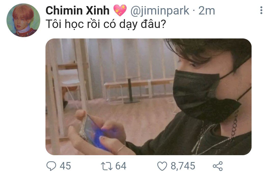Click the 2m timestamp
This screenshot has height=174, width=275.
point(207,11)
